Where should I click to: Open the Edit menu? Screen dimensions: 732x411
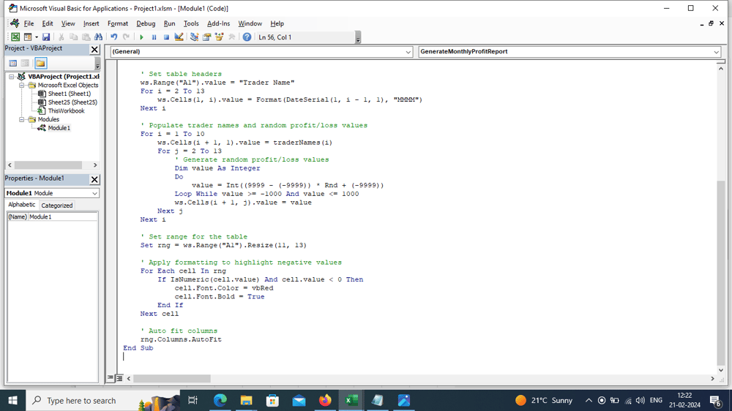click(48, 23)
